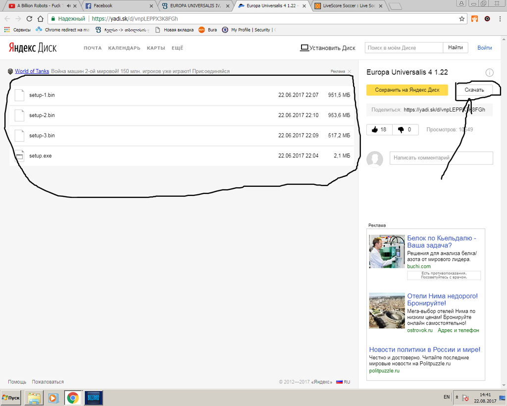Click Установить Диск link
This screenshot has height=406, width=507.
coord(328,48)
